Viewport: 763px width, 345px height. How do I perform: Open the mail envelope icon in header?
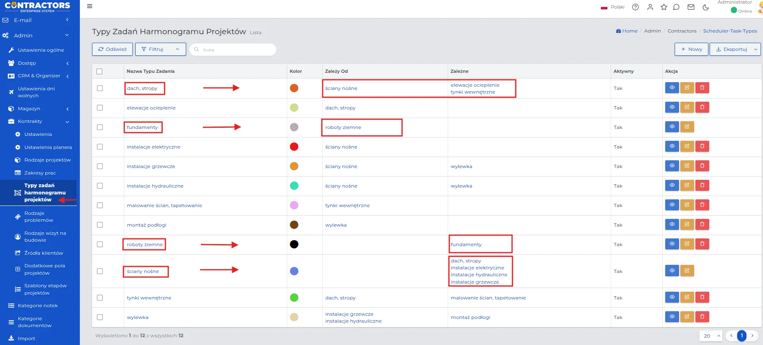pyautogui.click(x=691, y=7)
